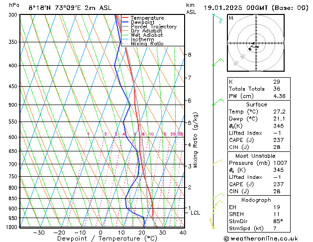Click the mixing ratio label 1
313x242 pixels.
(x=89, y=134)
